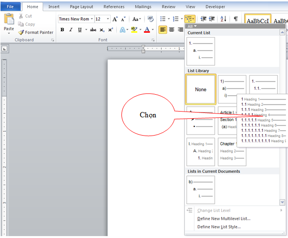288x238 pixels.
Task: Switch to the Page Layout tab
Action: 81,7
